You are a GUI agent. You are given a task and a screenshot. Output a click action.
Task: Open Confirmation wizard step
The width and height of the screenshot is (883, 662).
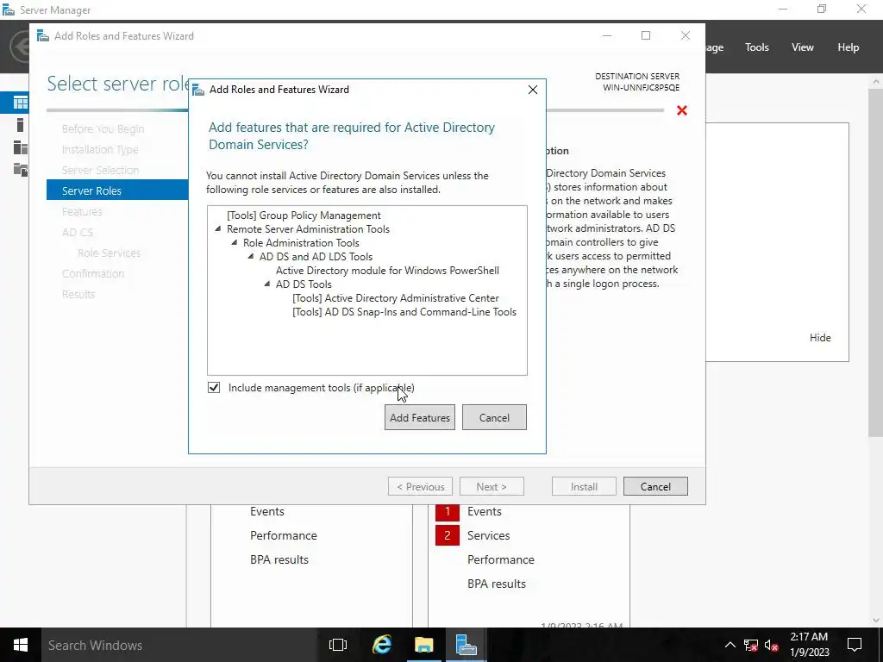pyautogui.click(x=93, y=273)
